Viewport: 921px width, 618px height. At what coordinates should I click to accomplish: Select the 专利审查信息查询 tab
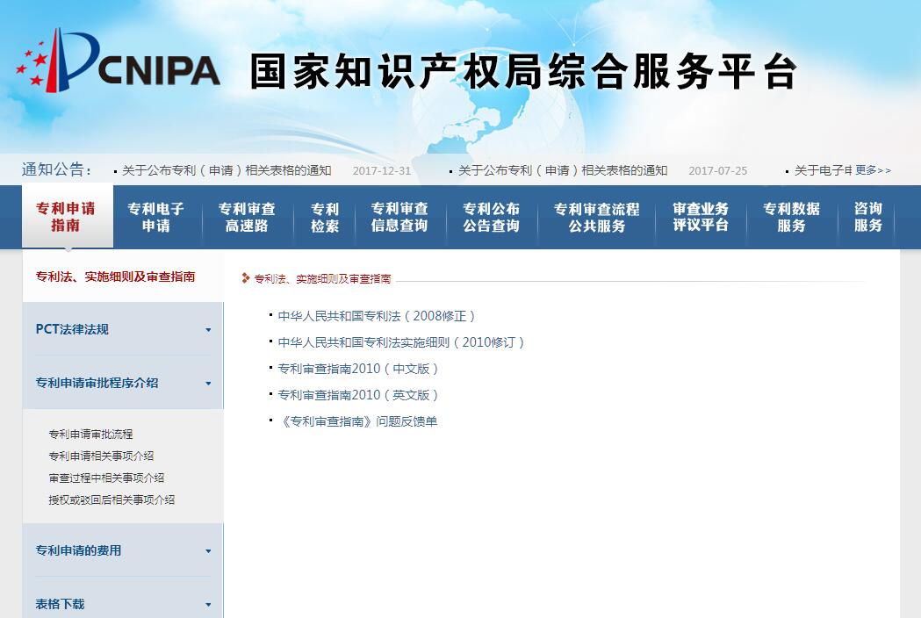point(399,217)
